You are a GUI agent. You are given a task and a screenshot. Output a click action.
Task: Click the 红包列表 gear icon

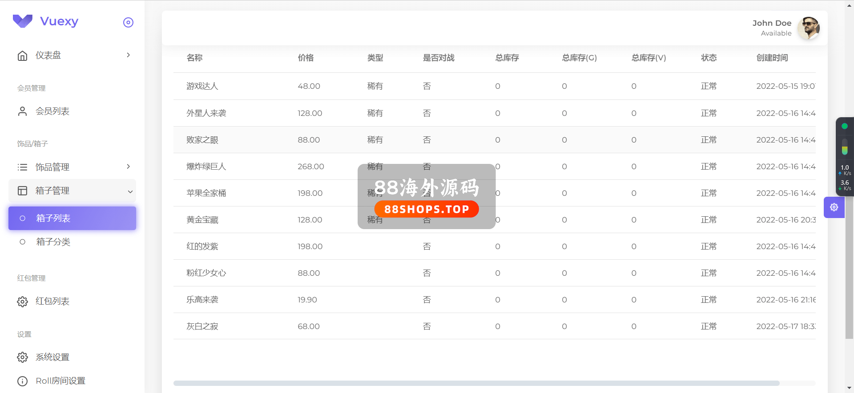[22, 302]
